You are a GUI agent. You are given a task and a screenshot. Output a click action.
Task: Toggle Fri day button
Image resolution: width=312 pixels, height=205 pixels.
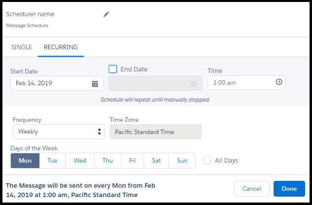pyautogui.click(x=132, y=161)
